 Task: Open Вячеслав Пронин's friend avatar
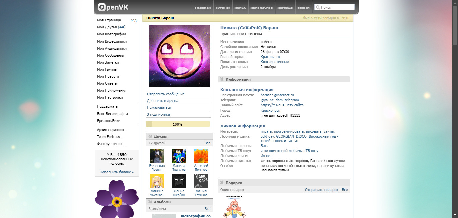point(157,156)
